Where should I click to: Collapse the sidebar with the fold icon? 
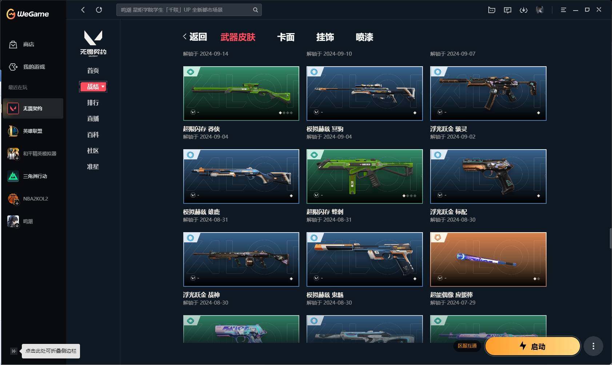13,351
